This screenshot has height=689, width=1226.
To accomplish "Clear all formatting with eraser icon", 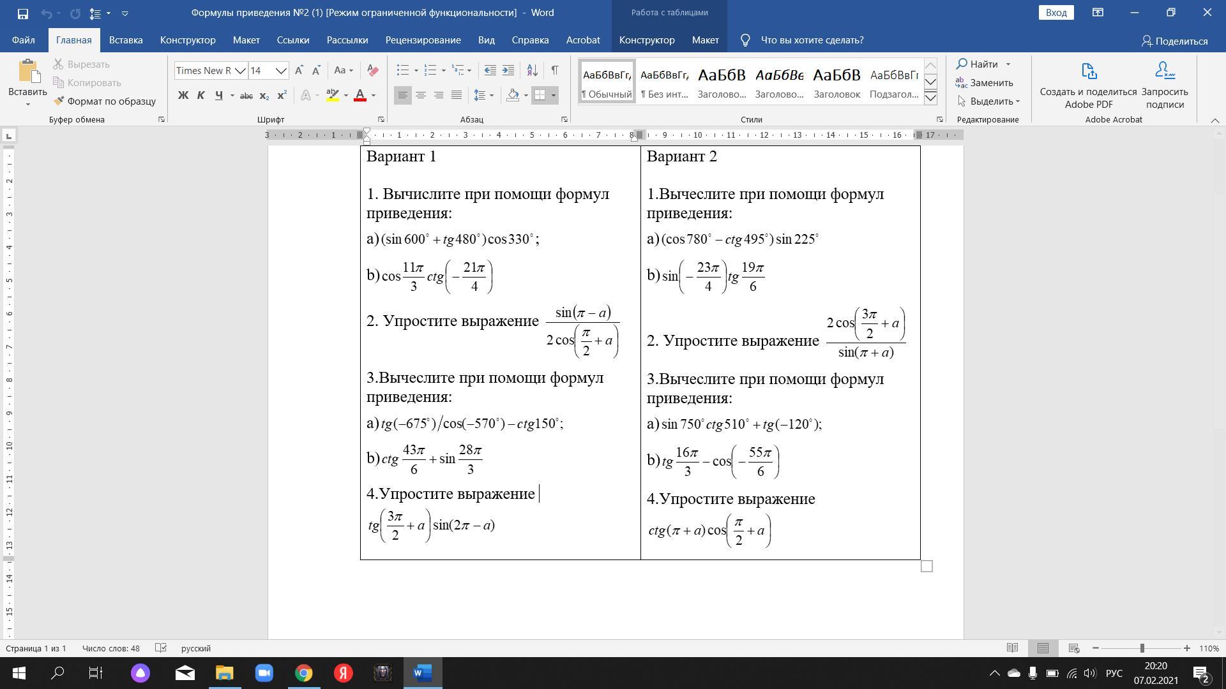I will [373, 71].
